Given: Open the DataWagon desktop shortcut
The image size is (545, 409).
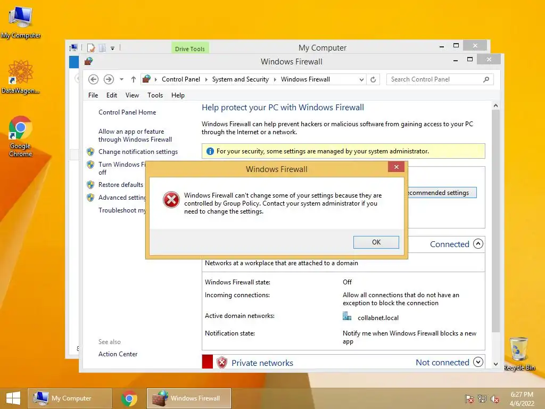Looking at the screenshot, I should click(21, 77).
